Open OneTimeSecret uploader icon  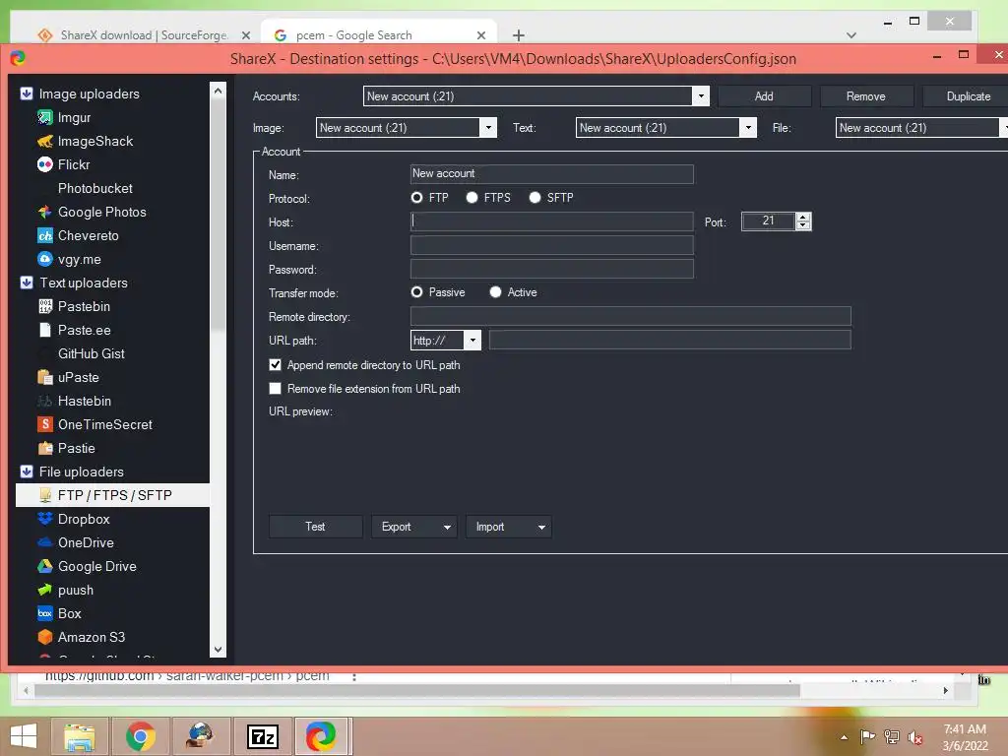click(44, 424)
